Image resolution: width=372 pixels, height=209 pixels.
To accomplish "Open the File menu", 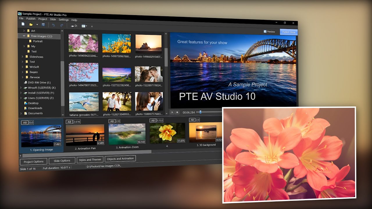I will pyautogui.click(x=21, y=18).
